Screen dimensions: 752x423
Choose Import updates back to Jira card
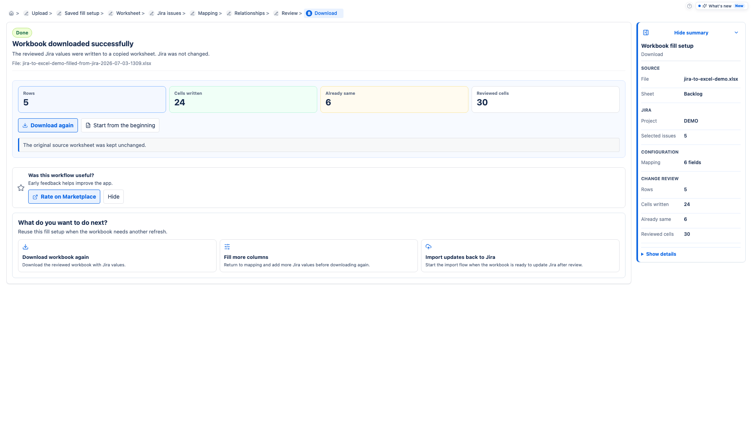pyautogui.click(x=520, y=256)
